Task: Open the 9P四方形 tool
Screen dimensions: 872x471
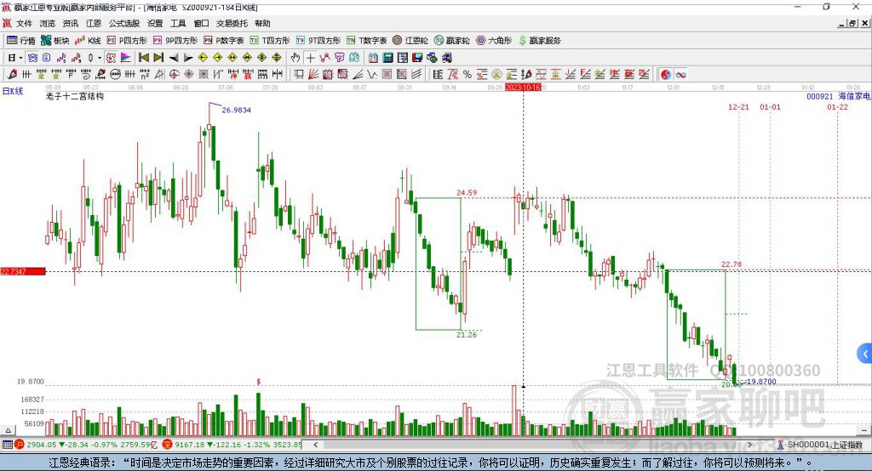Action: tap(175, 41)
